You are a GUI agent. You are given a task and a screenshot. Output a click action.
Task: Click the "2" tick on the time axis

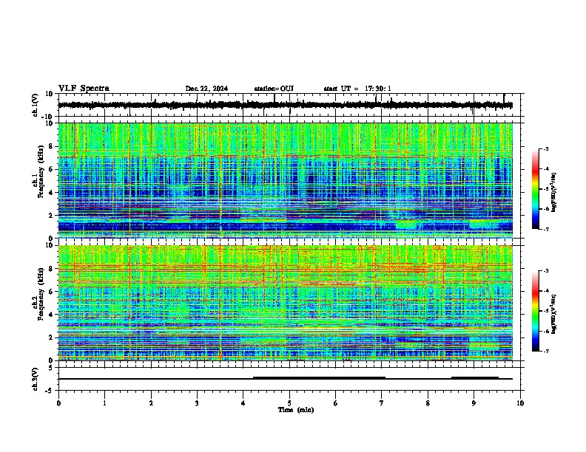(151, 403)
